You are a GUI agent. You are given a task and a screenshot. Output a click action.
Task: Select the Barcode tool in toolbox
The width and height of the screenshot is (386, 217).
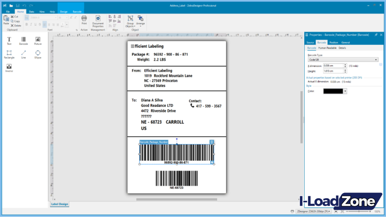[x=23, y=41]
